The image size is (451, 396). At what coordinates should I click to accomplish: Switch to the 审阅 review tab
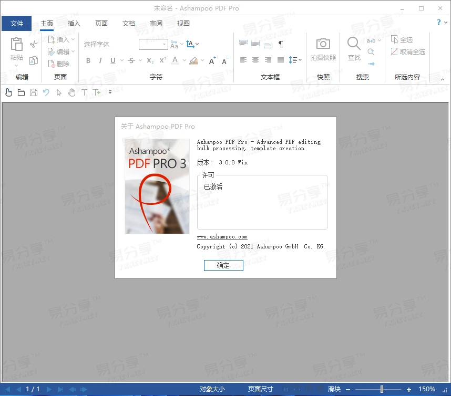[x=156, y=23]
